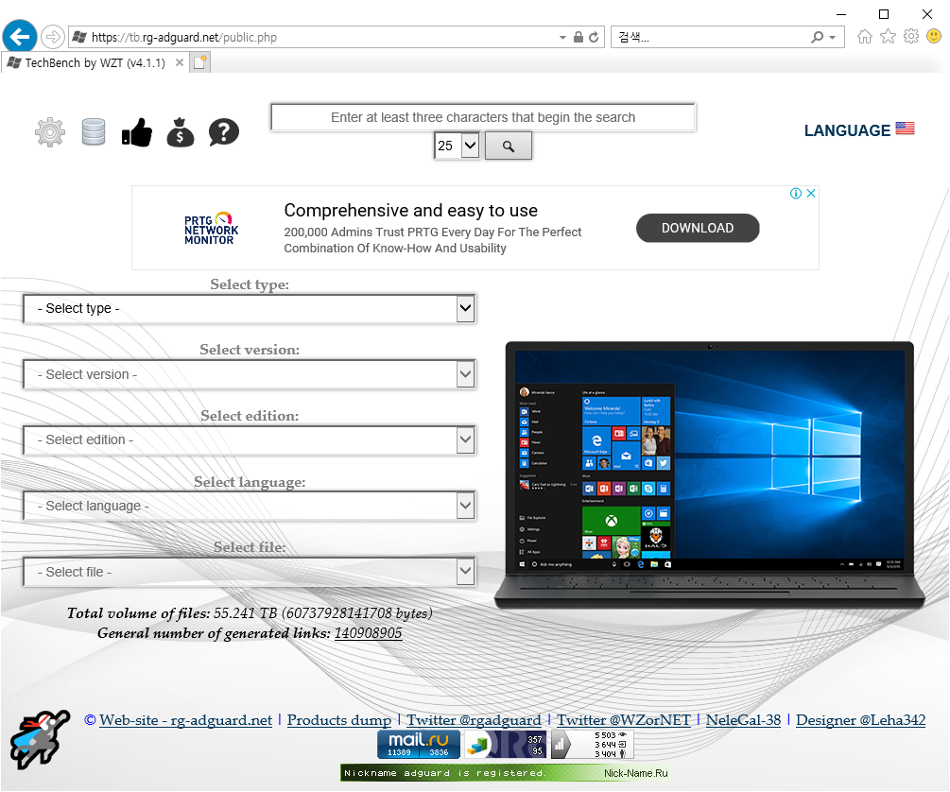Open the address bar history dropdown arrow
Screen dimensions: 950x792
[562, 38]
